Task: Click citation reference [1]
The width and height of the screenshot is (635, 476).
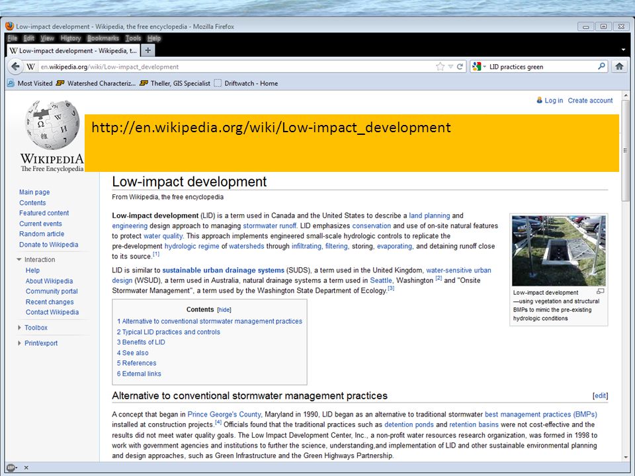Action: pyautogui.click(x=156, y=254)
